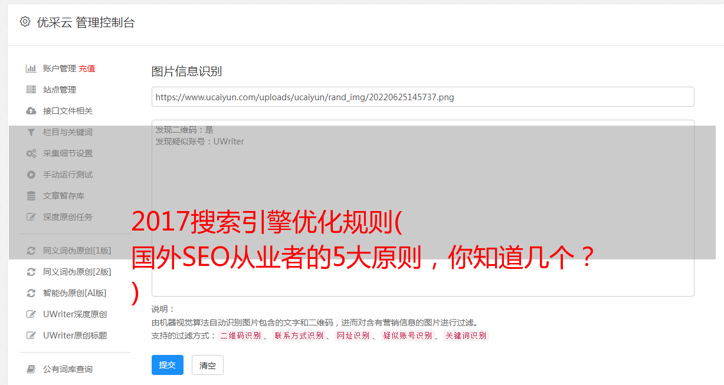Click the red 充值 link
Screen dimensions: 724x385
(x=87, y=68)
